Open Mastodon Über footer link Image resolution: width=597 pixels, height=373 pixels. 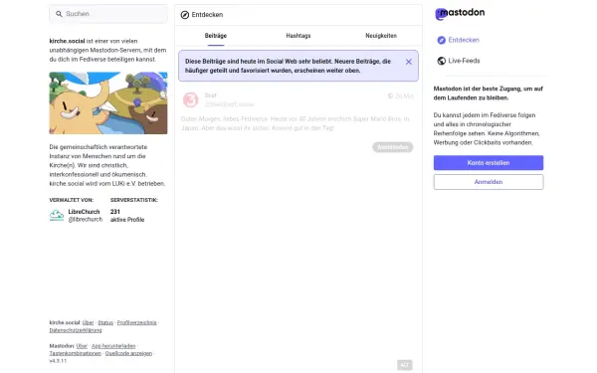82,346
